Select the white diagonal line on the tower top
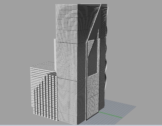 coord(94,23)
